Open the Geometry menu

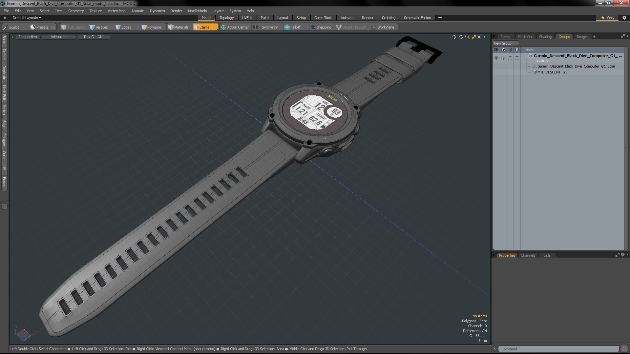(76, 11)
